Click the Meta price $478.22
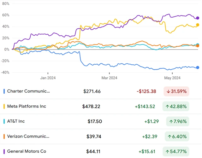 (92, 106)
